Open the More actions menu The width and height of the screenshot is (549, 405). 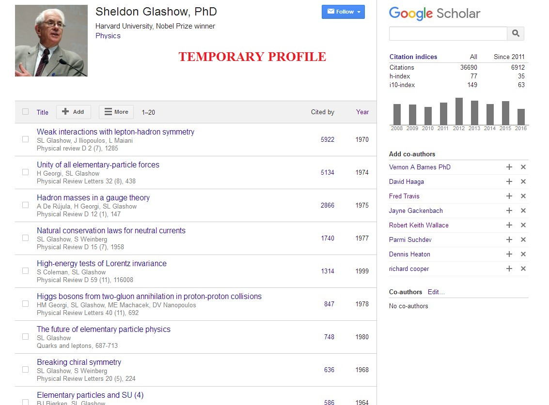point(116,112)
